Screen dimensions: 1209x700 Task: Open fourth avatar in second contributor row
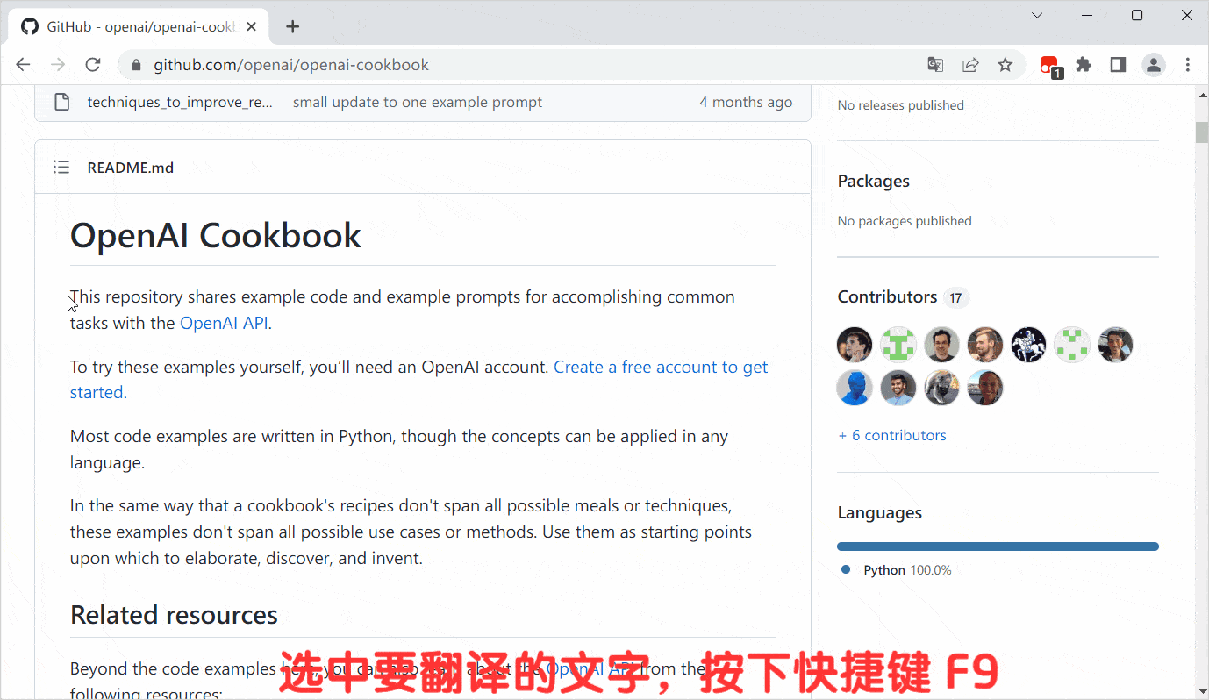pyautogui.click(x=985, y=388)
